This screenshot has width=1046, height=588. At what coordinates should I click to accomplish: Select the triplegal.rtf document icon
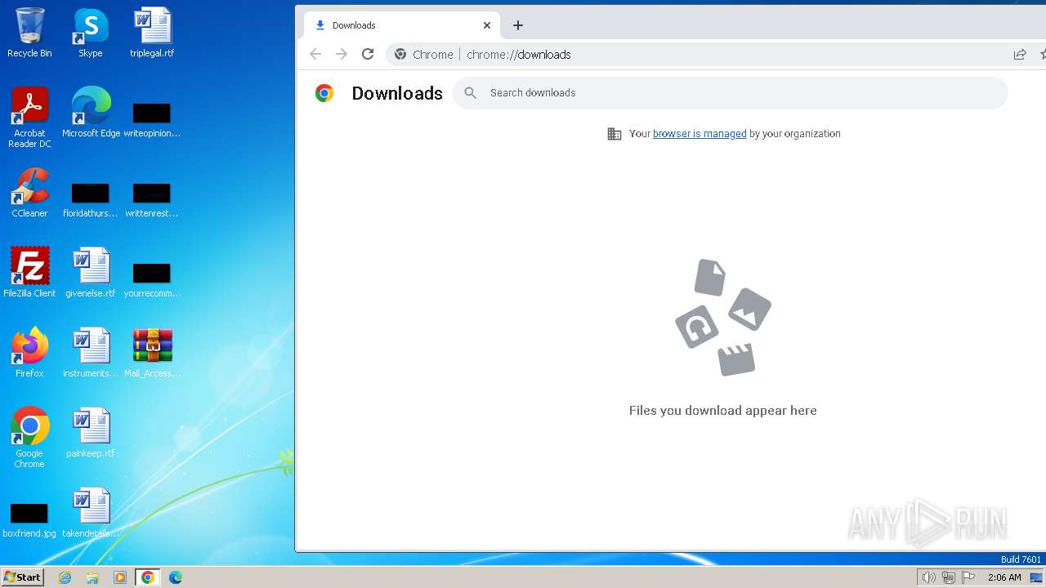(152, 33)
